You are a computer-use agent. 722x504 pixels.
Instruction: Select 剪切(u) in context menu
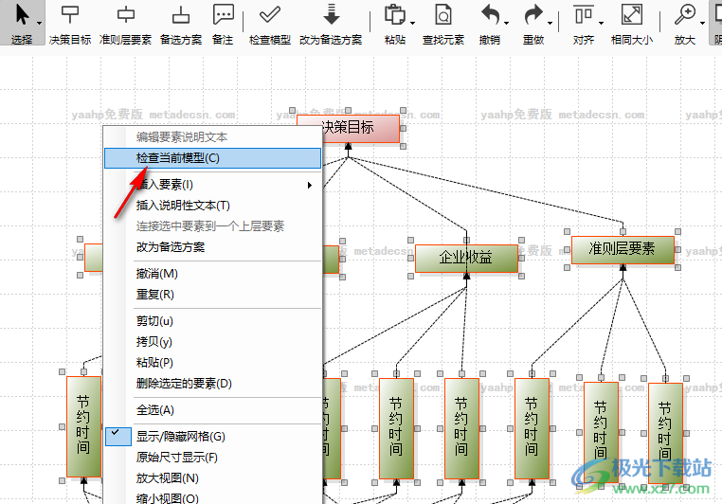point(212,321)
